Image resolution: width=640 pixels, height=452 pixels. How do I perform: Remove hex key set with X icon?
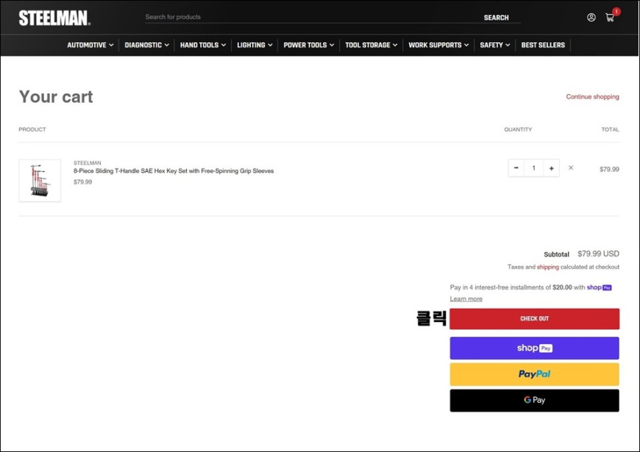pos(571,168)
